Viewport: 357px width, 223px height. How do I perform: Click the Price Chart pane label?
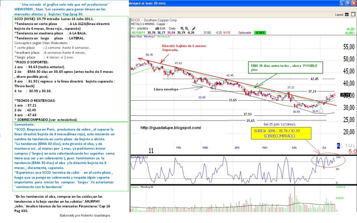pos(136,36)
